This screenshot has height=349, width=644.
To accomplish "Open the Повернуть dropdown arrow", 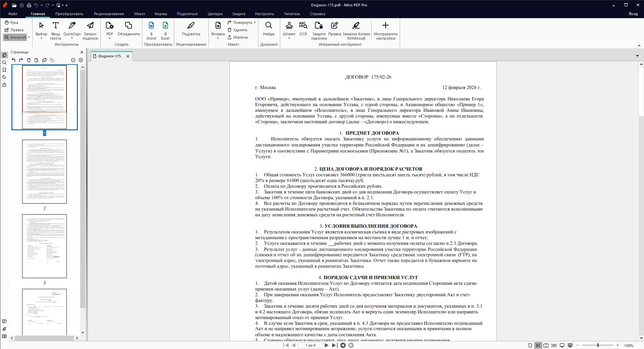I will click(x=255, y=23).
